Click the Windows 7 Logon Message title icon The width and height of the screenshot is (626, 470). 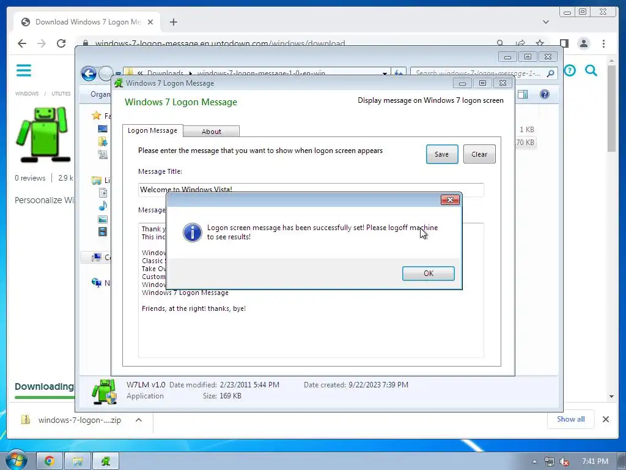tap(119, 83)
